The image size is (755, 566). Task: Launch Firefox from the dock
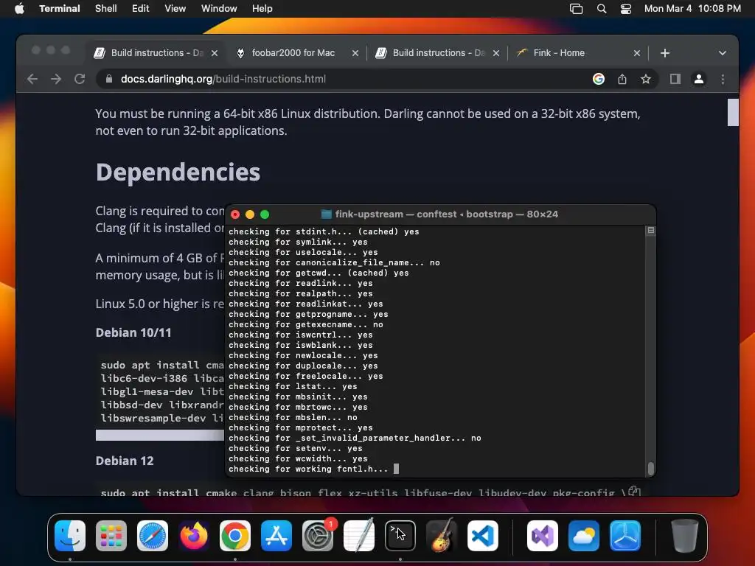(194, 536)
